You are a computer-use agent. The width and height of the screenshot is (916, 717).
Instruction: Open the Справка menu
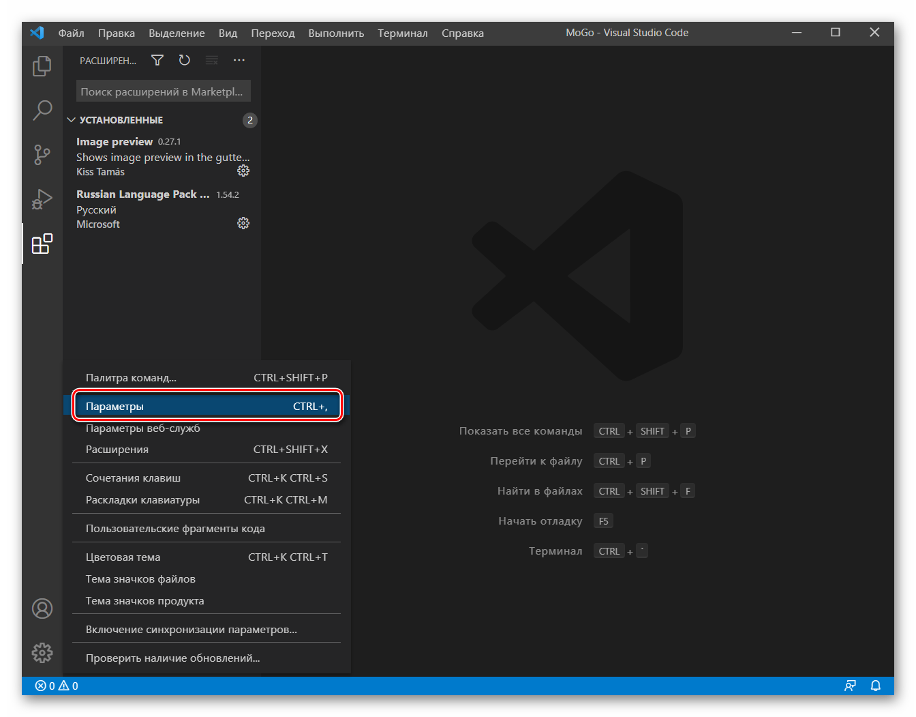click(x=463, y=33)
